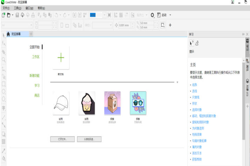The width and height of the screenshot is (250, 166).
Task: Click the plus icon on property bar
Action: coord(170,25)
